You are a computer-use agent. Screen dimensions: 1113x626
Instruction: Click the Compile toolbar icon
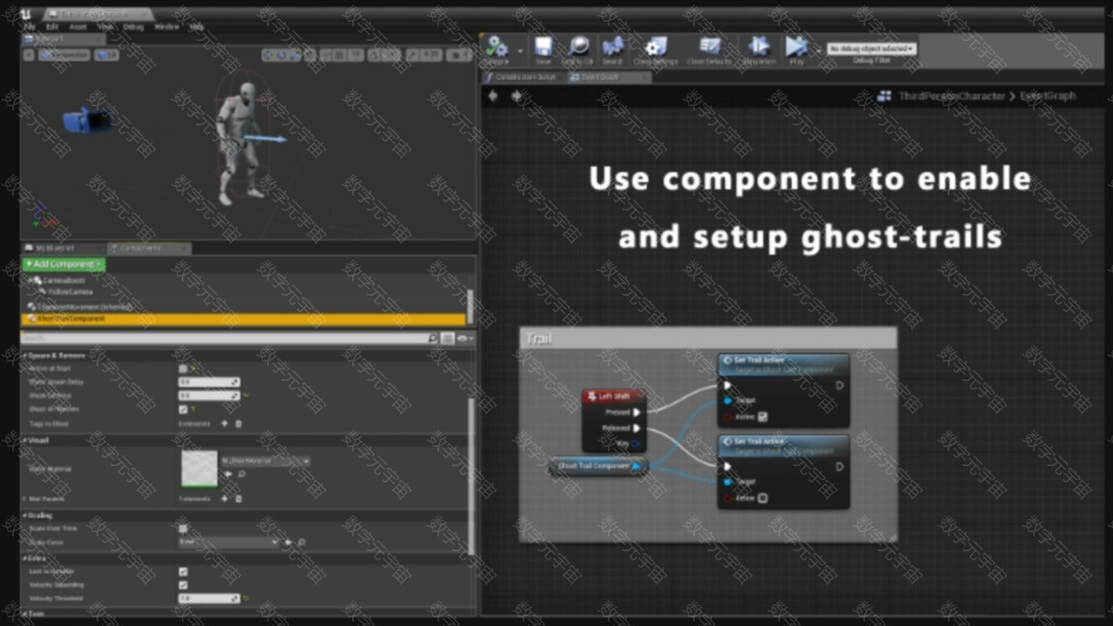[497, 46]
